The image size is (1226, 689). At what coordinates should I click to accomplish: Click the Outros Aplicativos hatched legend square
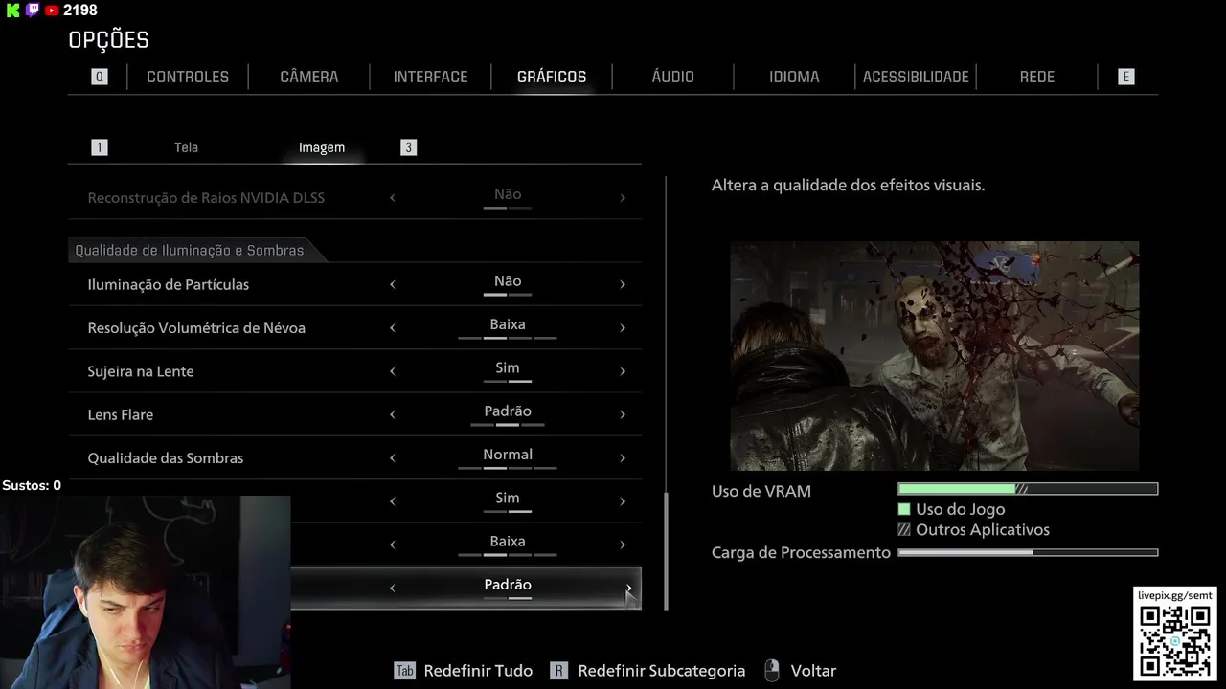coord(904,529)
